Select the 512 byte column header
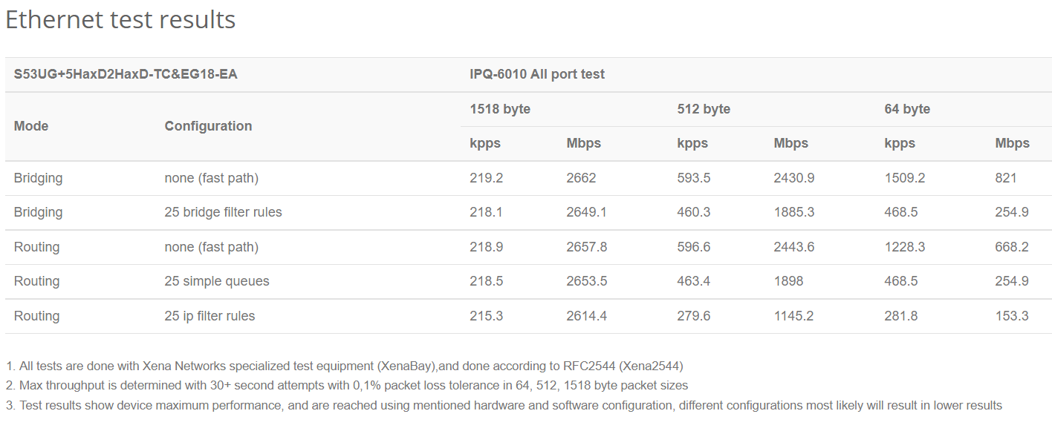1052x431 pixels. point(704,109)
